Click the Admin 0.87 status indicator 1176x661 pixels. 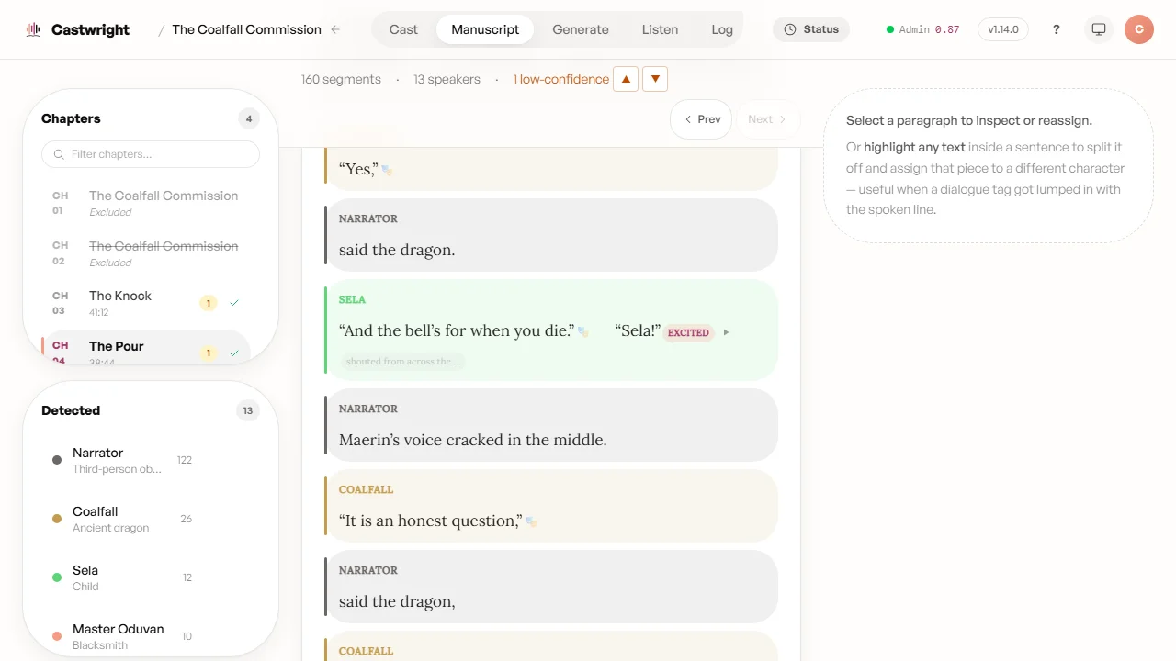(x=923, y=29)
